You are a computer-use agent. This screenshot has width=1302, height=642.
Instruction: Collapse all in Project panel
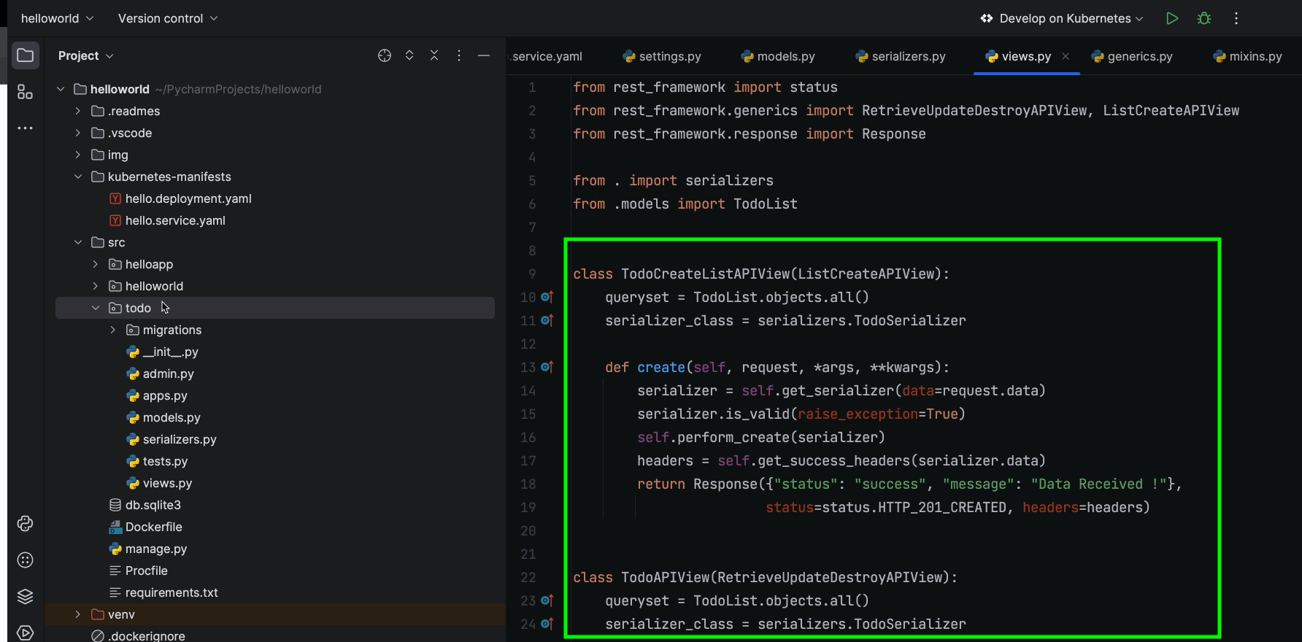(x=434, y=55)
